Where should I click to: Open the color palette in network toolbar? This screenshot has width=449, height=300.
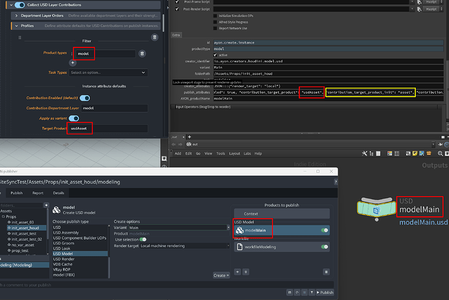point(389,154)
